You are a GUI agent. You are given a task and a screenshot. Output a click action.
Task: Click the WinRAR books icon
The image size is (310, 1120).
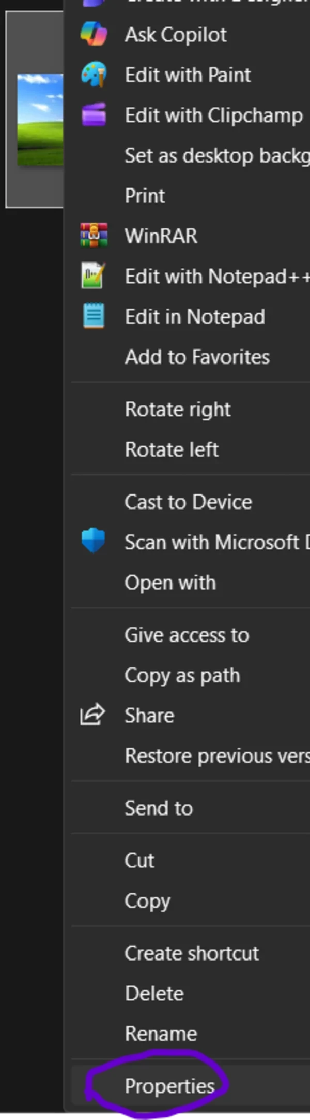tap(94, 236)
